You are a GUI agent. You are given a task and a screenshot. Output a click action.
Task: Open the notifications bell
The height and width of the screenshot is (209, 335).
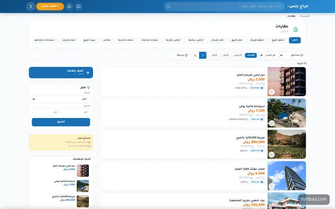click(x=69, y=7)
